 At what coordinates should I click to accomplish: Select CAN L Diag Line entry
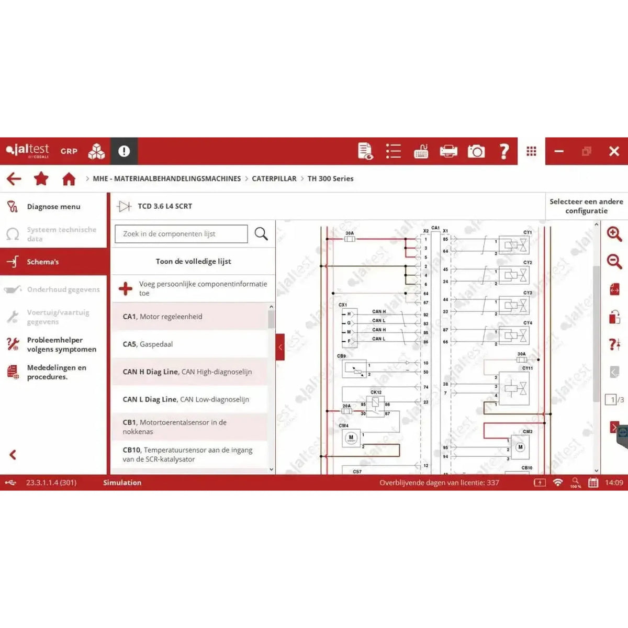click(x=189, y=399)
